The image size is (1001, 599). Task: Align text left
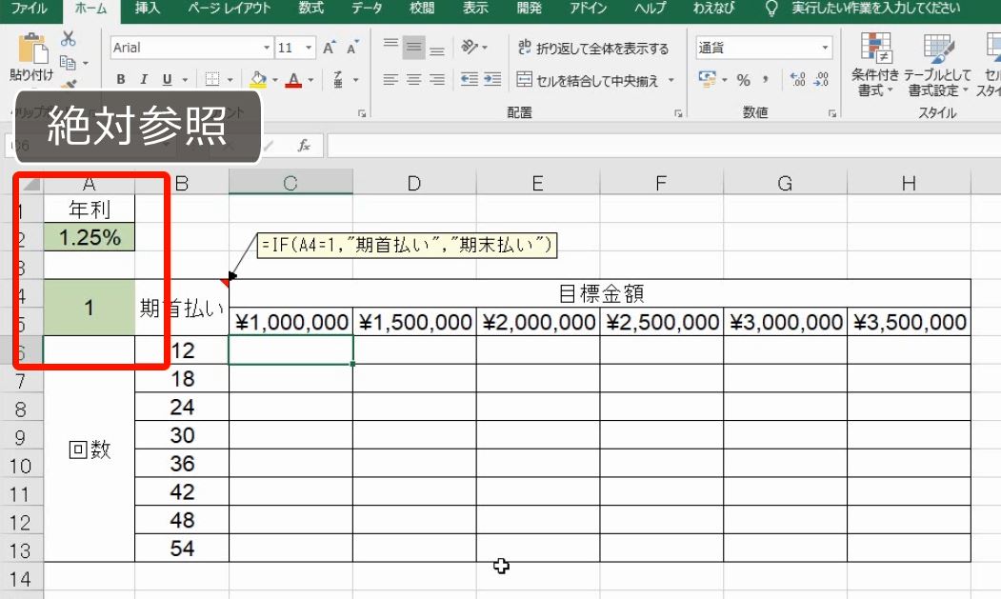click(390, 80)
